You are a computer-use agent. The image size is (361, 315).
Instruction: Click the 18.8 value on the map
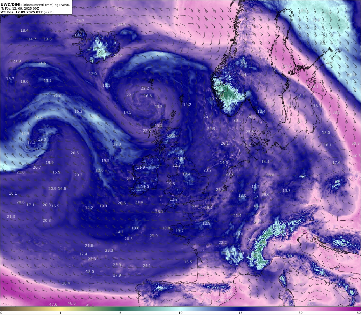pyautogui.click(x=166, y=228)
